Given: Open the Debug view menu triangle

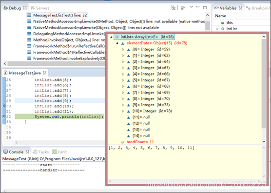Looking at the screenshot, I should tap(192, 7).
